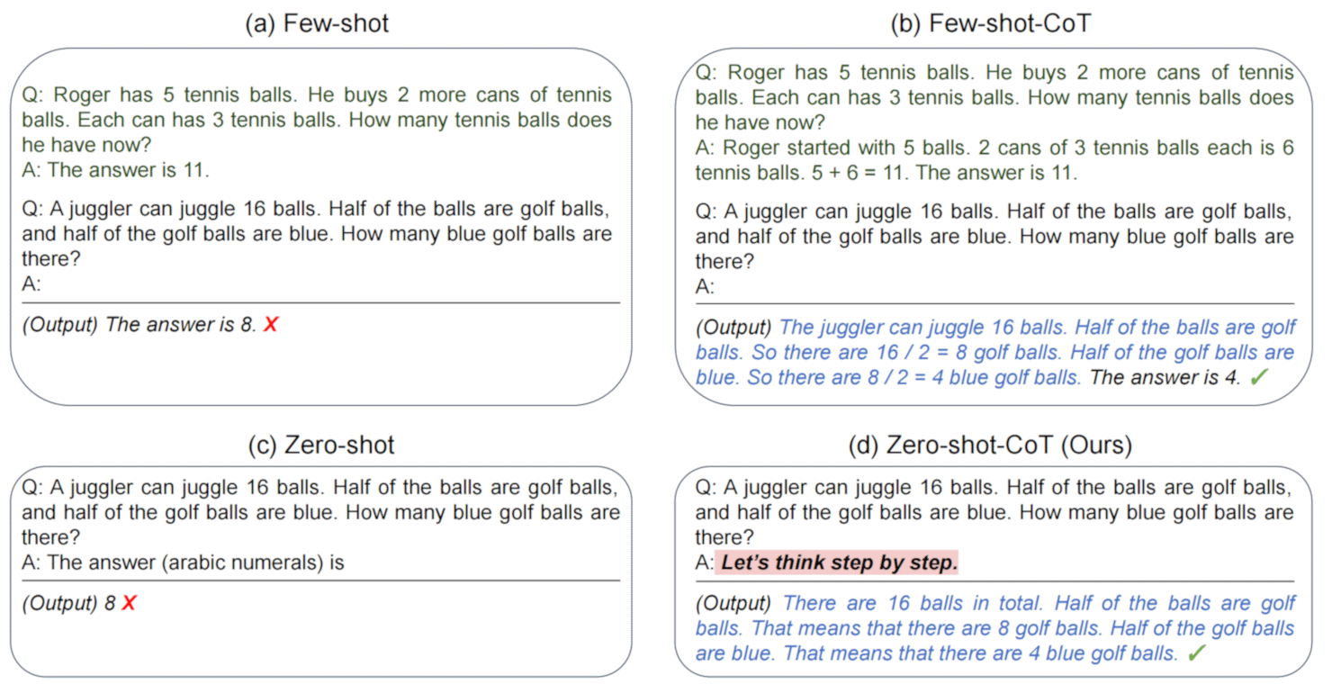1332x684 pixels.
Task: Click "The answer (arabic numerals) is" text
Action: pos(195,563)
